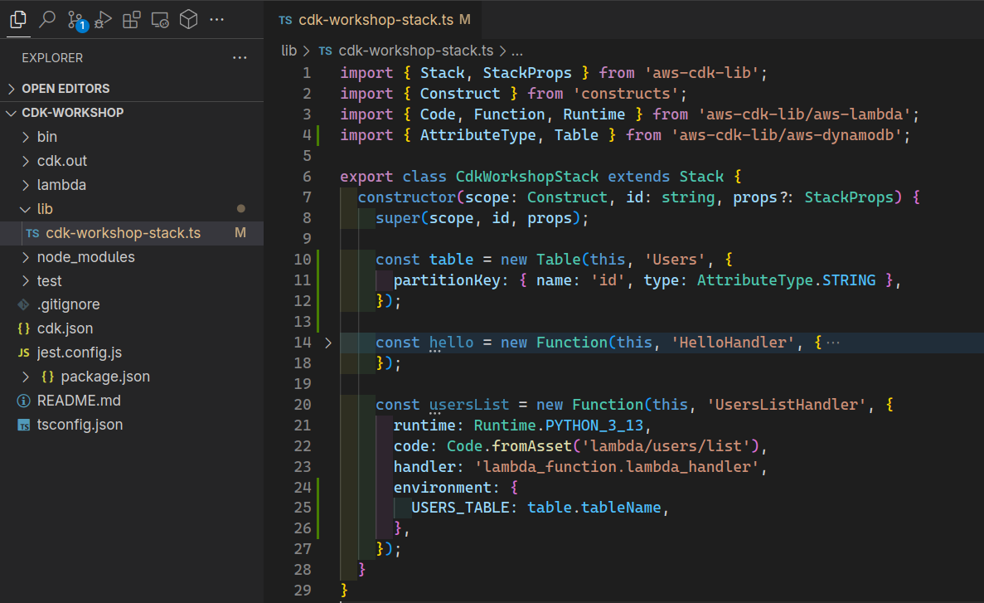The width and height of the screenshot is (984, 603).
Task: Expand the lambda folder
Action: [x=26, y=185]
